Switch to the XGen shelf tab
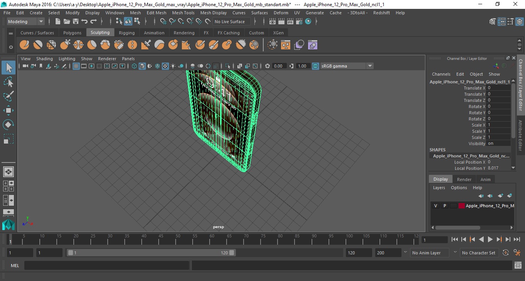Image resolution: width=525 pixels, height=281 pixels. [x=278, y=33]
